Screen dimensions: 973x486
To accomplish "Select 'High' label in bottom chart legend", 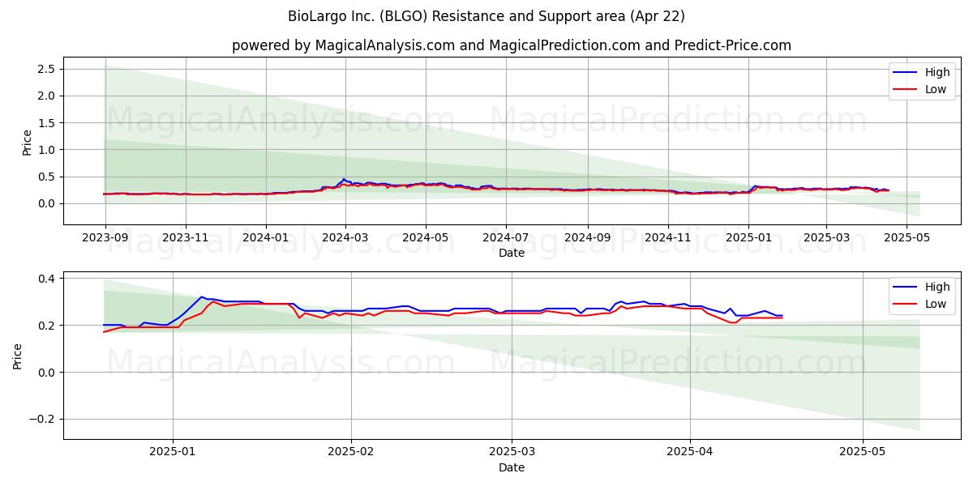I will (x=937, y=287).
